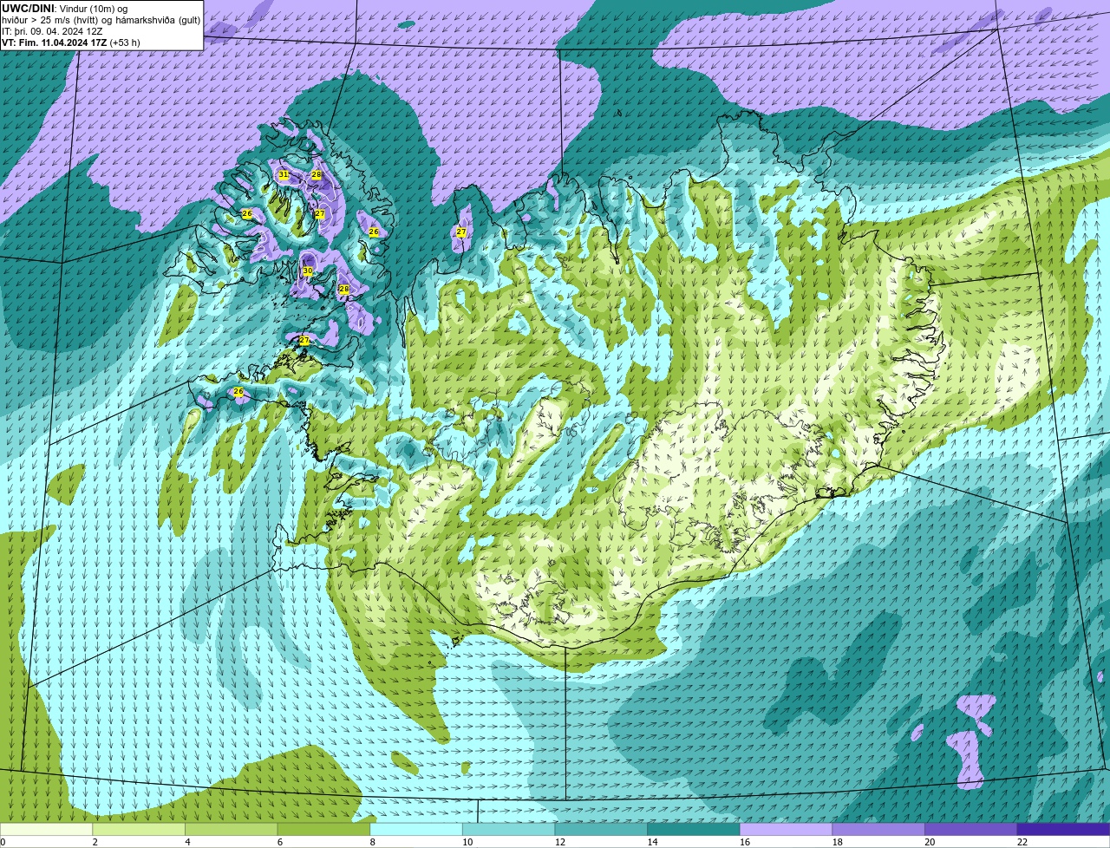Pick the 16–18 m/s light lavender legend swatch
Screen dimensions: 1110x848
coord(787,829)
